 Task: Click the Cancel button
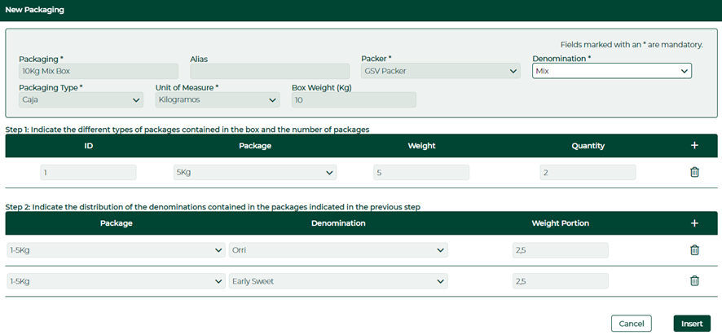[632, 324]
